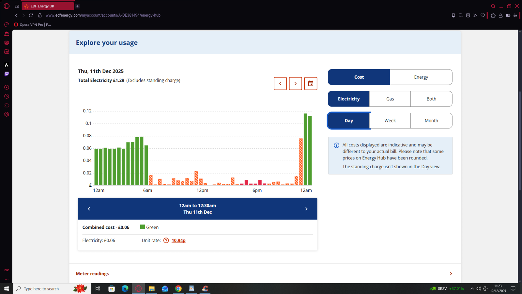Click the unit rate help question icon
The height and width of the screenshot is (294, 522).
pyautogui.click(x=166, y=240)
